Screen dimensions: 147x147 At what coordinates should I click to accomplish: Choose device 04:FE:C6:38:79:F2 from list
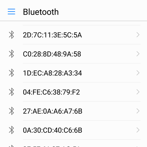click(51, 92)
